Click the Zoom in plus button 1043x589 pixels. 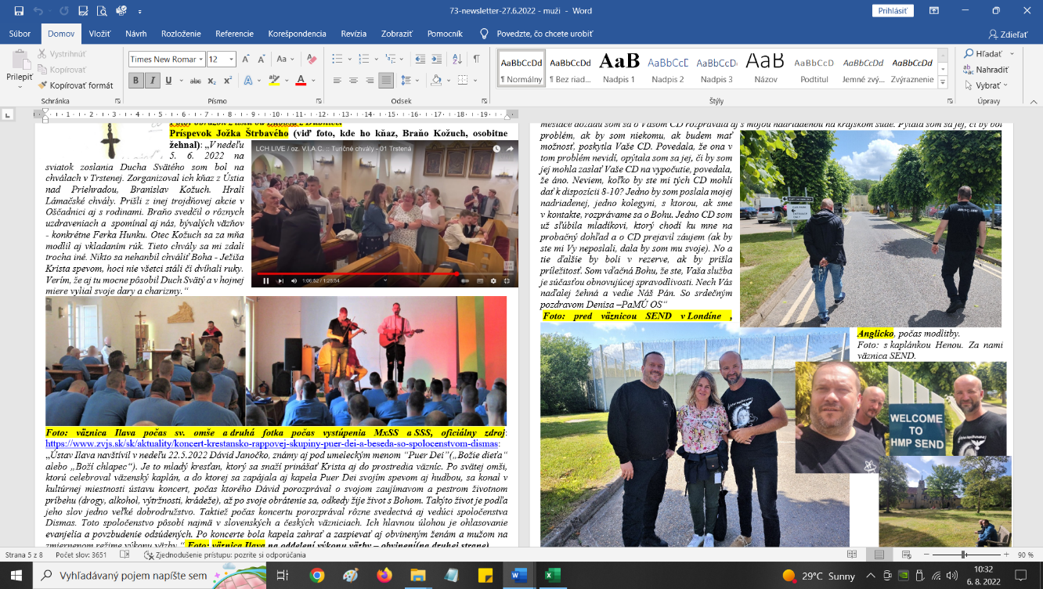coord(1008,555)
